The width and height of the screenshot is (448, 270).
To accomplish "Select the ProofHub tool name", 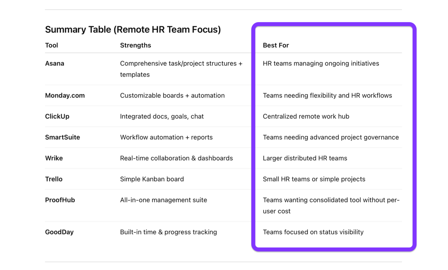I will pyautogui.click(x=60, y=200).
